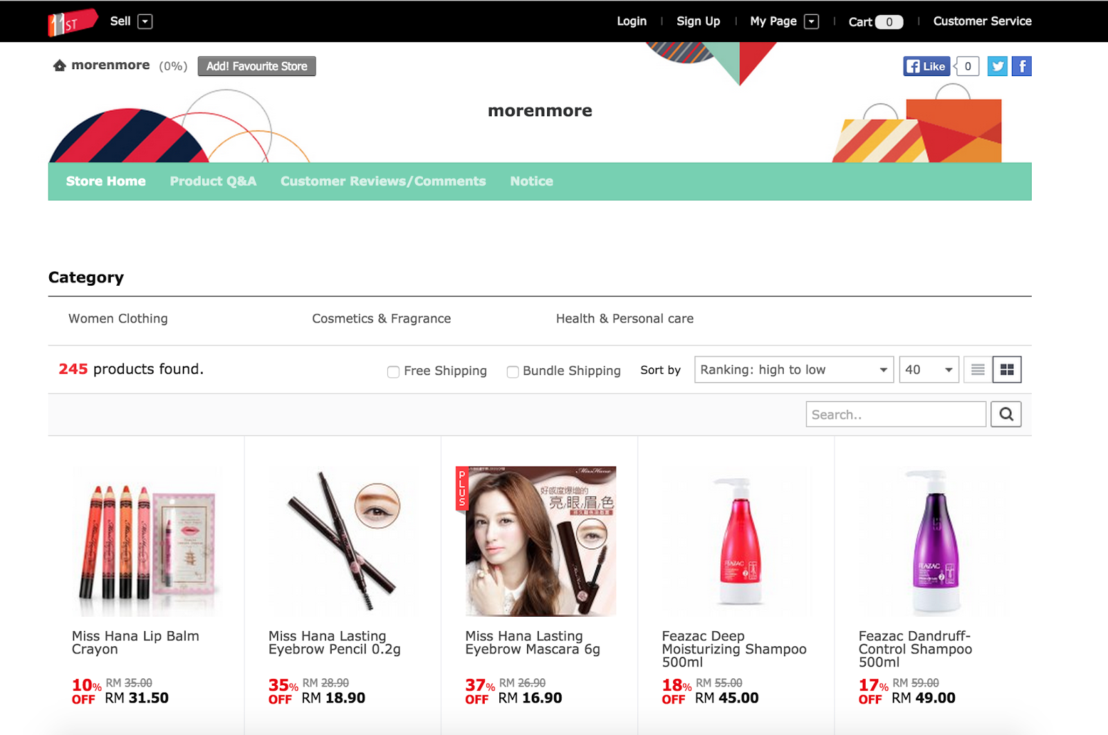Click the Sign Up link
The width and height of the screenshot is (1108, 735).
[x=698, y=21]
